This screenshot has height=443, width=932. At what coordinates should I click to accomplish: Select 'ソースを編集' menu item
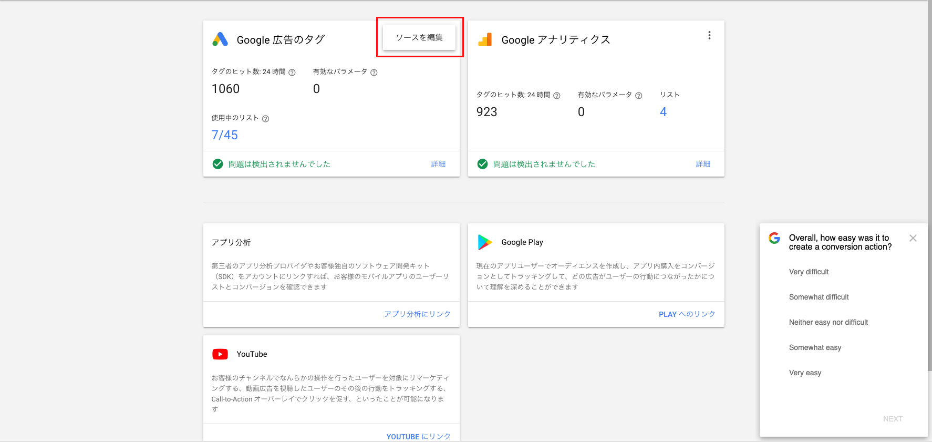click(419, 37)
